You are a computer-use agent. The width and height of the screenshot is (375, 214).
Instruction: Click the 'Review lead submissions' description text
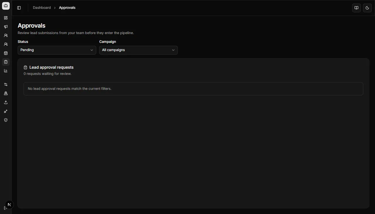click(x=76, y=33)
